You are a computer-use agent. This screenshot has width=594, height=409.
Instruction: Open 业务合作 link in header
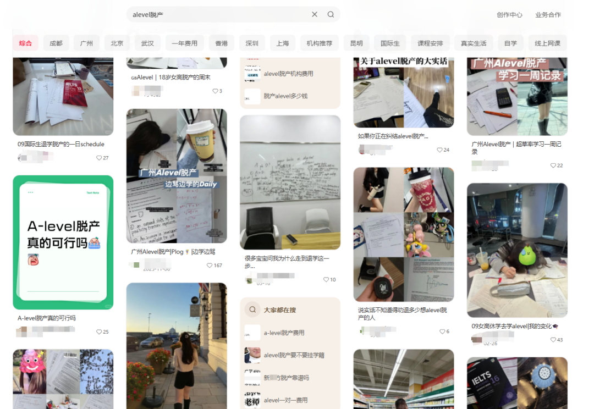[x=548, y=15]
